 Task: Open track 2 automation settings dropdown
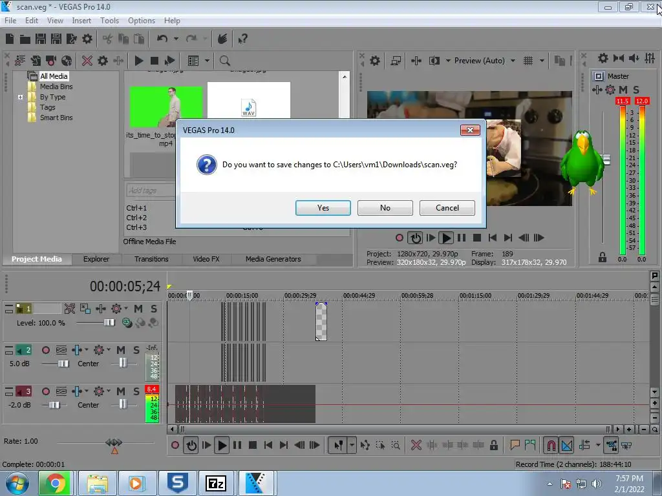click(87, 350)
